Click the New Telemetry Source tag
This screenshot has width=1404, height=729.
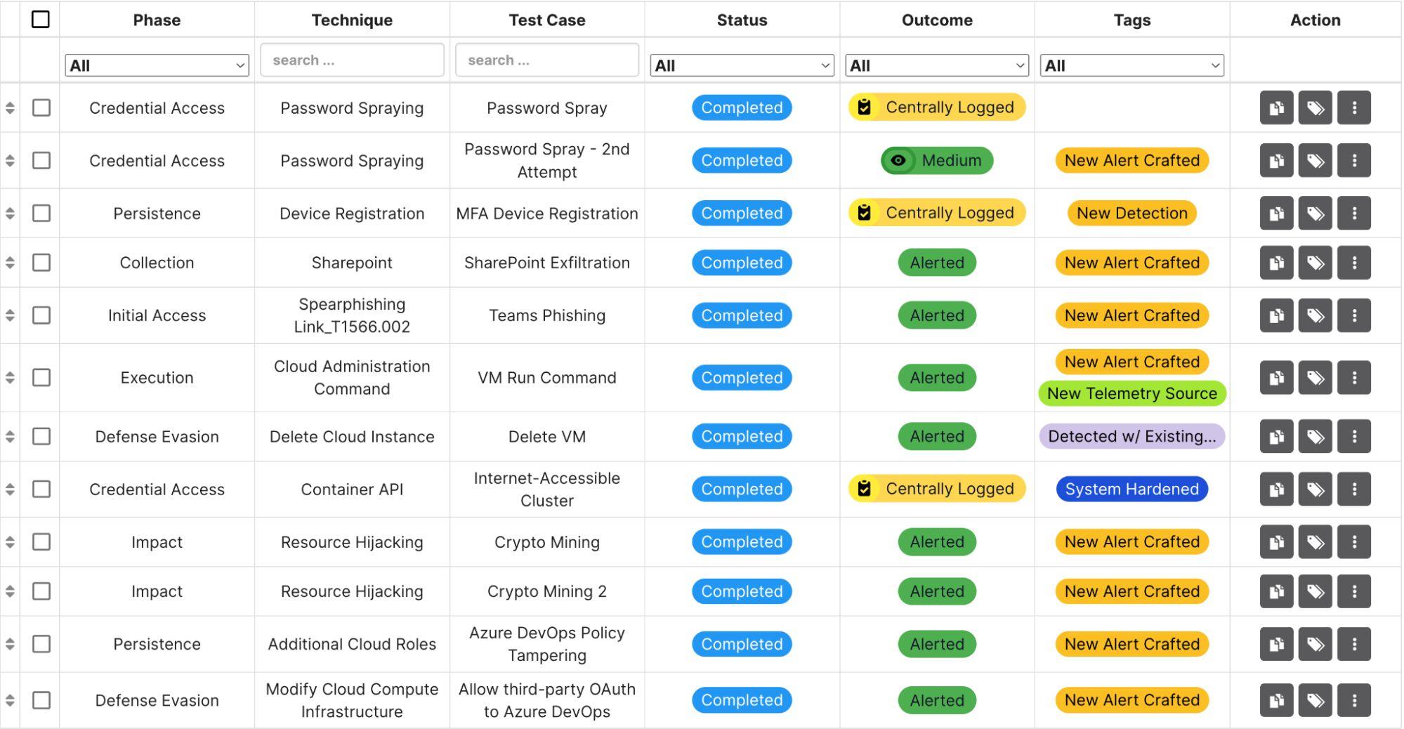(1131, 393)
